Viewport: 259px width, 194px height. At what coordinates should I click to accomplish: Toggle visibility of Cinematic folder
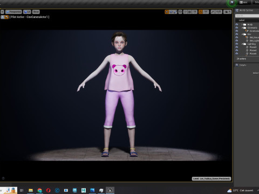pos(237,27)
